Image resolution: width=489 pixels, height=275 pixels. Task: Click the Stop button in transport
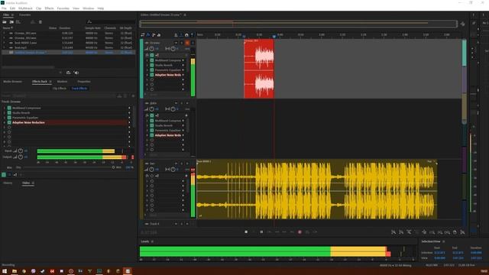(246, 232)
